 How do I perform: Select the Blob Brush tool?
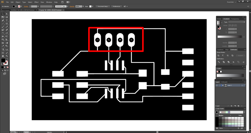coord(3,30)
